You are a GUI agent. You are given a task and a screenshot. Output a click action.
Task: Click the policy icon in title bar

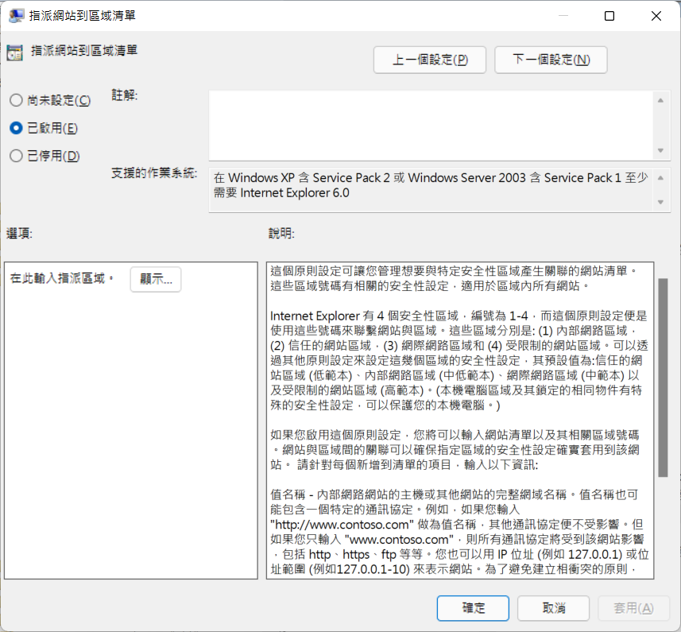[15, 16]
